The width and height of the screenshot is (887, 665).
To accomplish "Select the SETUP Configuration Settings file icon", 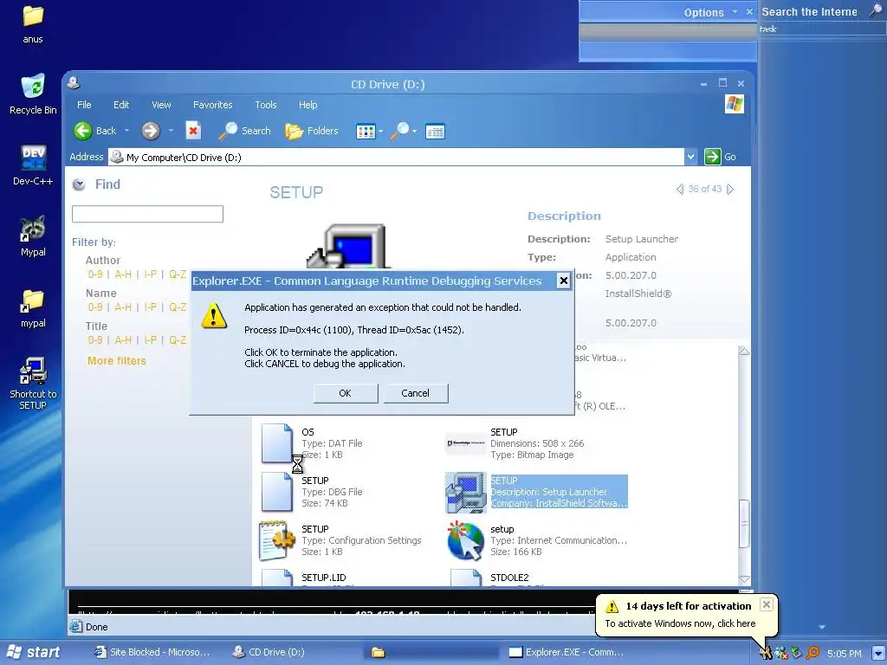I will [x=276, y=540].
